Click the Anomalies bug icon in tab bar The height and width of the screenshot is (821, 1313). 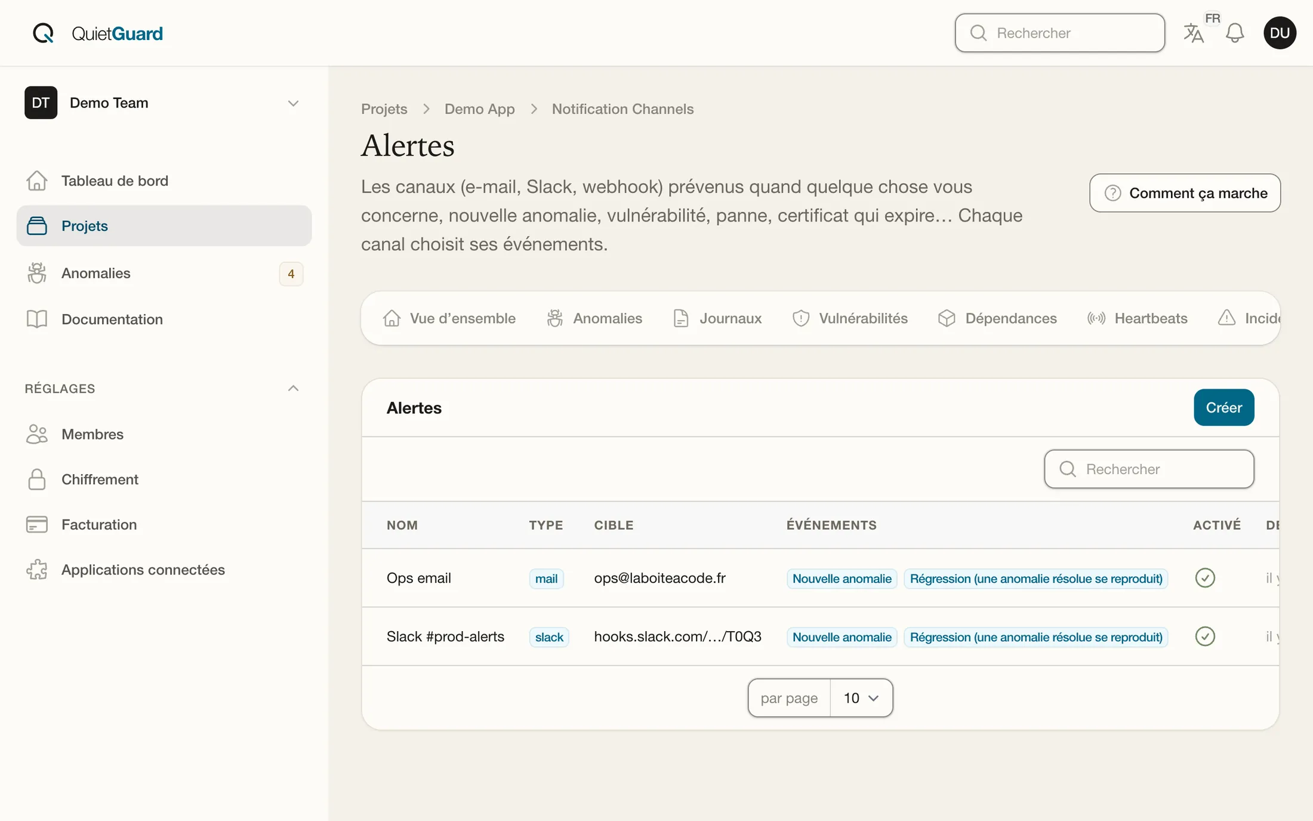click(555, 318)
